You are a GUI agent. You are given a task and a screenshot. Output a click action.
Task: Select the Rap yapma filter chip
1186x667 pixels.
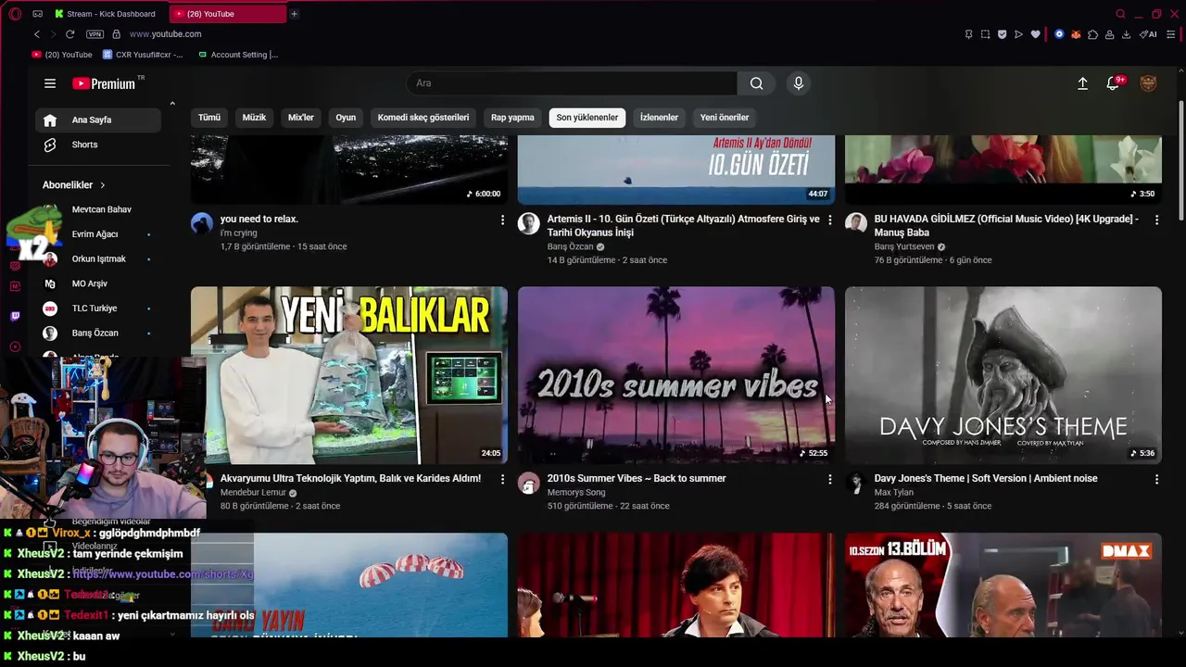512,118
